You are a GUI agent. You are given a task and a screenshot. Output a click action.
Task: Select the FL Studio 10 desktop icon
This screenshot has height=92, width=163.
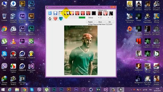click(x=31, y=55)
